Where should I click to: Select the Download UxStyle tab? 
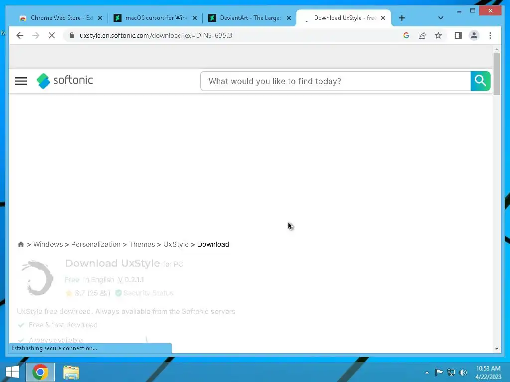point(344,18)
